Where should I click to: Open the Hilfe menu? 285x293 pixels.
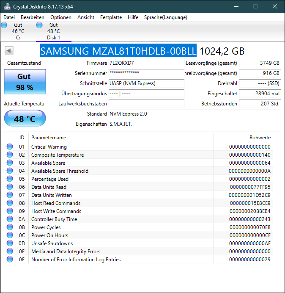click(133, 17)
